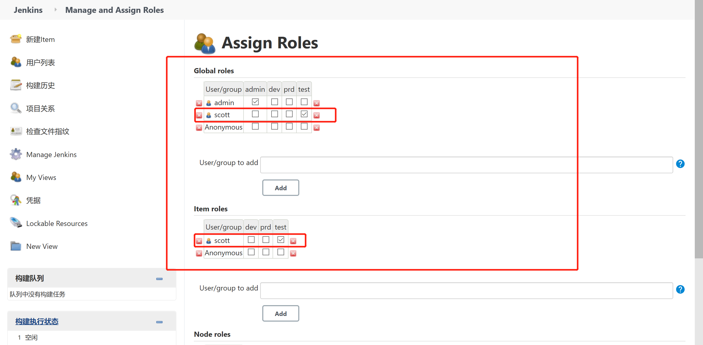The image size is (703, 345).
Task: Open the 凭据 credentials page
Action: pos(34,200)
